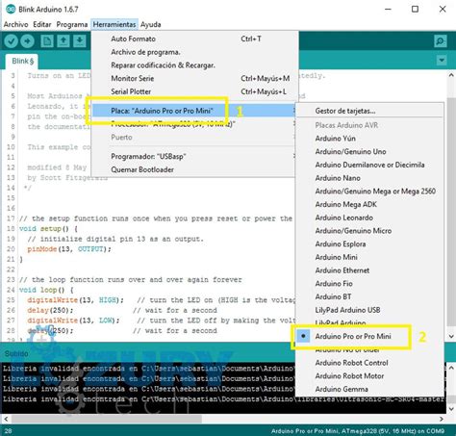Select the LilyPad Arduino USB board

[369, 310]
